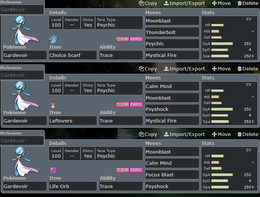Delete the Life Orb Gardevoir set

pyautogui.click(x=248, y=134)
